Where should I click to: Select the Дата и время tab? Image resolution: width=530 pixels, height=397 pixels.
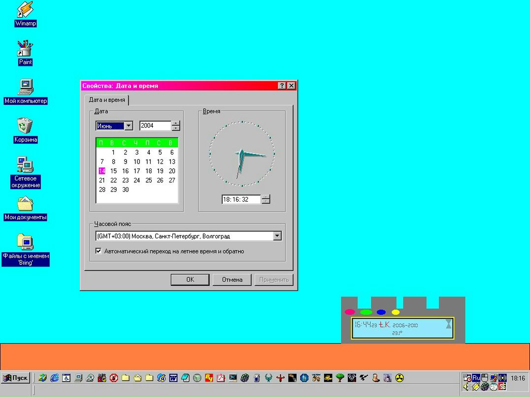[107, 100]
